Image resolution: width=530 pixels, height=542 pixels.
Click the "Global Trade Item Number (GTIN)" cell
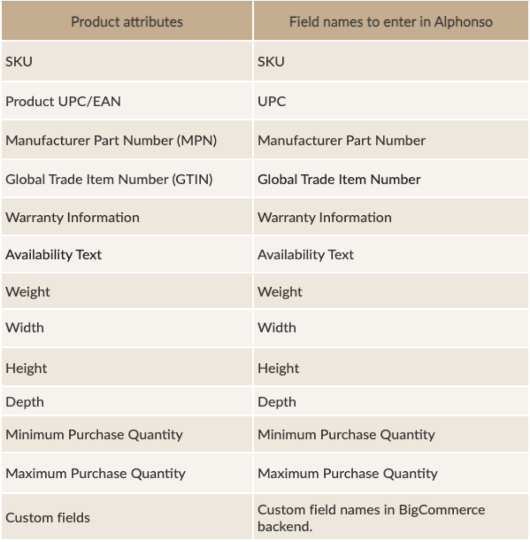click(x=109, y=179)
